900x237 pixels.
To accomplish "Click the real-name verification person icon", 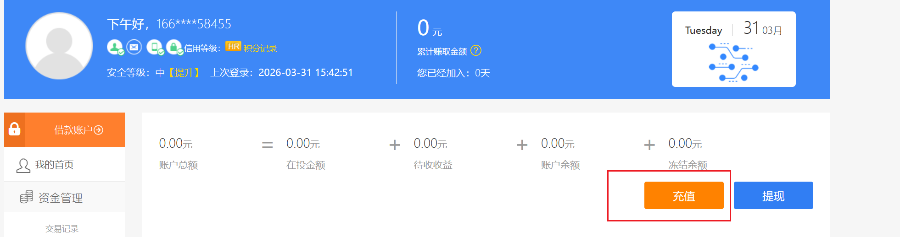I will click(115, 47).
